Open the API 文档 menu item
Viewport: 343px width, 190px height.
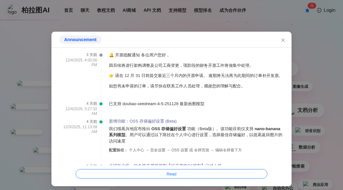[x=152, y=10]
